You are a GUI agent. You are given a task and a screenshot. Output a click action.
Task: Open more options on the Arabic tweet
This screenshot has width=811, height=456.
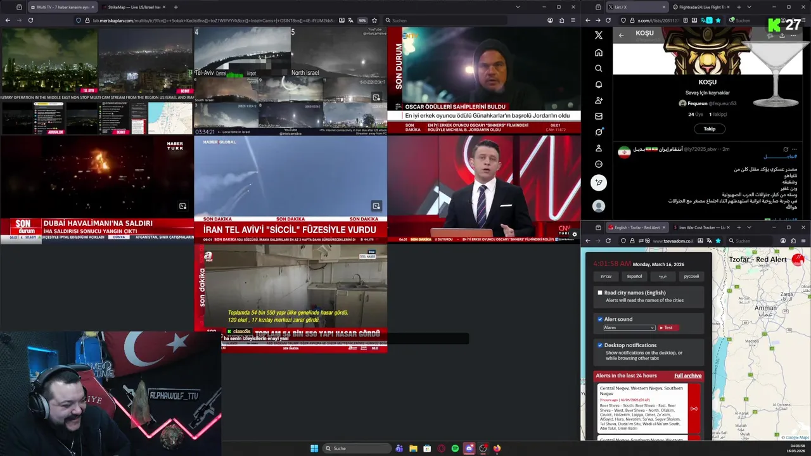[x=796, y=149]
